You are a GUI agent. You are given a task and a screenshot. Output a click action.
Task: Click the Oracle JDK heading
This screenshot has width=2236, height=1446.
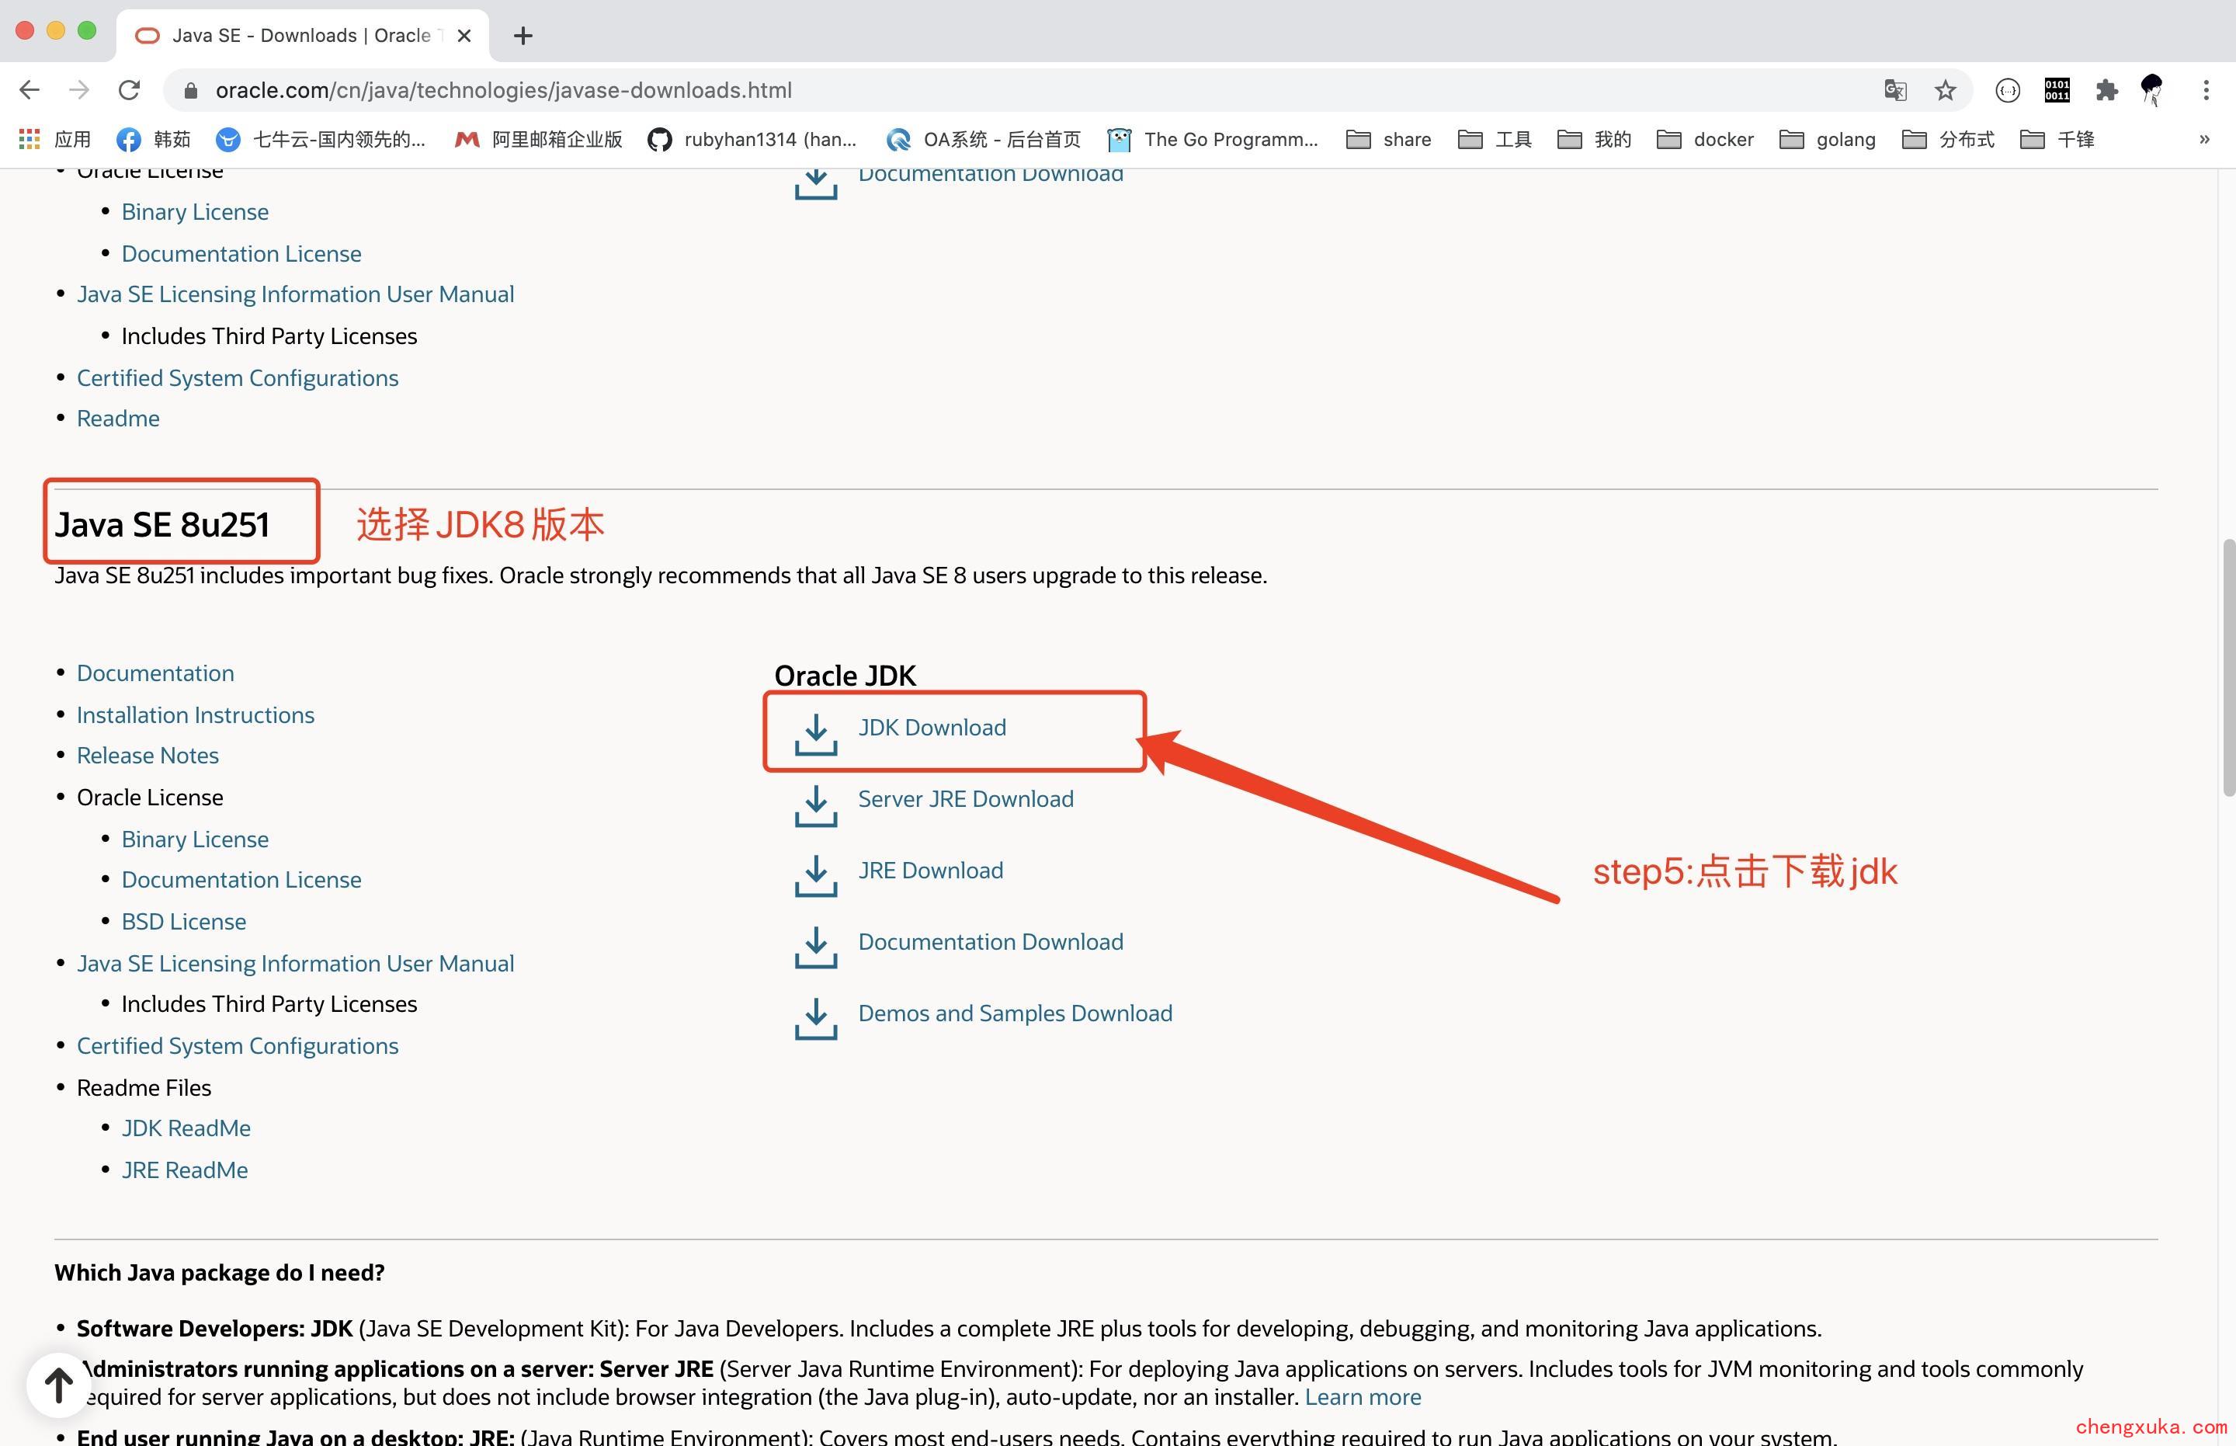(845, 676)
